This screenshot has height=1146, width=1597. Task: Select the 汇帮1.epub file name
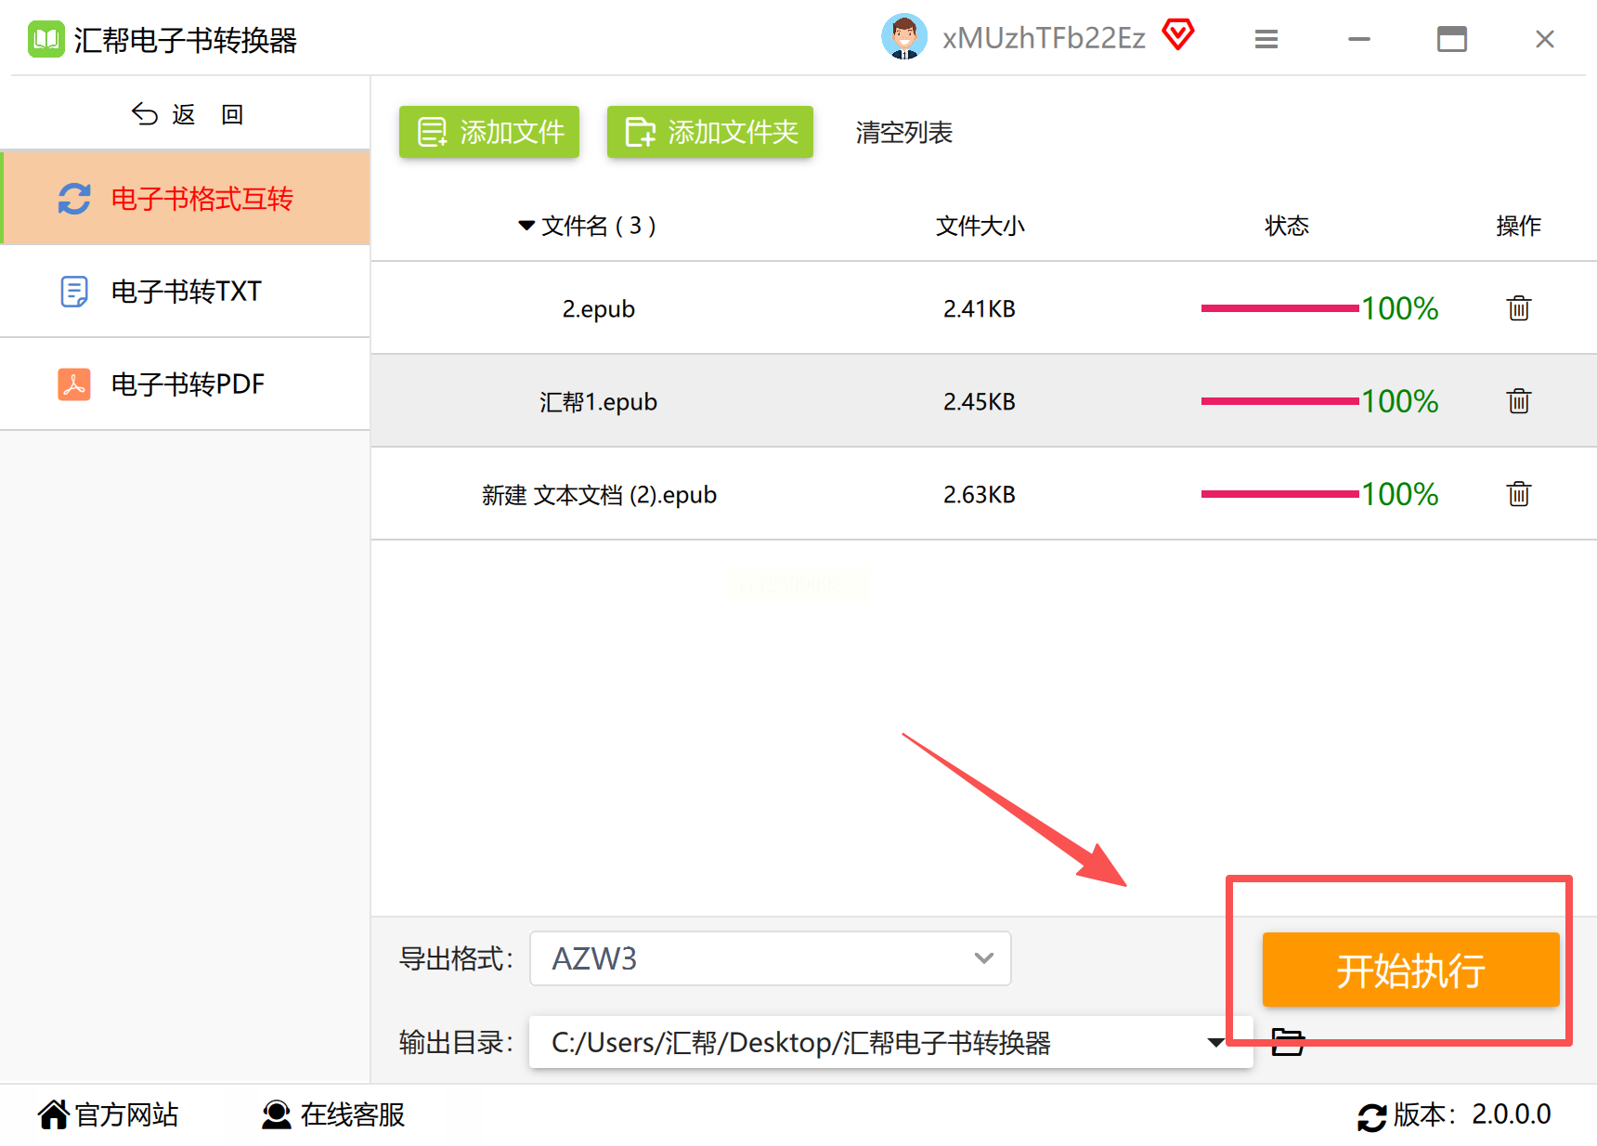(x=599, y=402)
